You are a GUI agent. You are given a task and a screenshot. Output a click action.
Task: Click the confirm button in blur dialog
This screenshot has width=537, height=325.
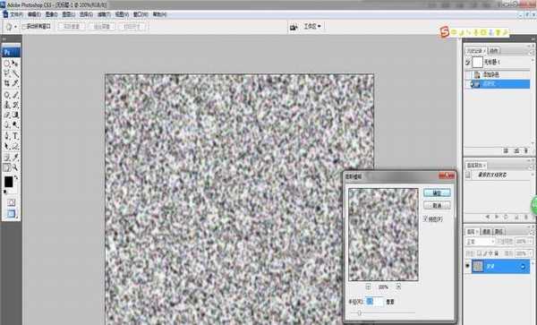[437, 192]
